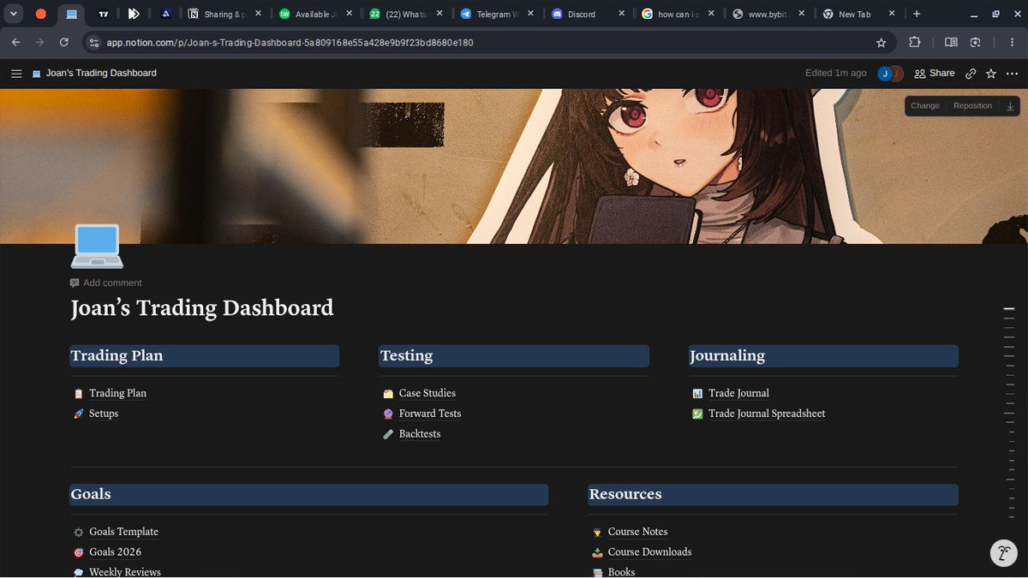The image size is (1028, 578).
Task: Close the New Tab browser tab
Action: (892, 14)
